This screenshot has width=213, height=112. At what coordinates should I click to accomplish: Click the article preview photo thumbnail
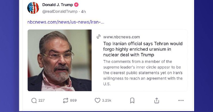tap(60, 60)
